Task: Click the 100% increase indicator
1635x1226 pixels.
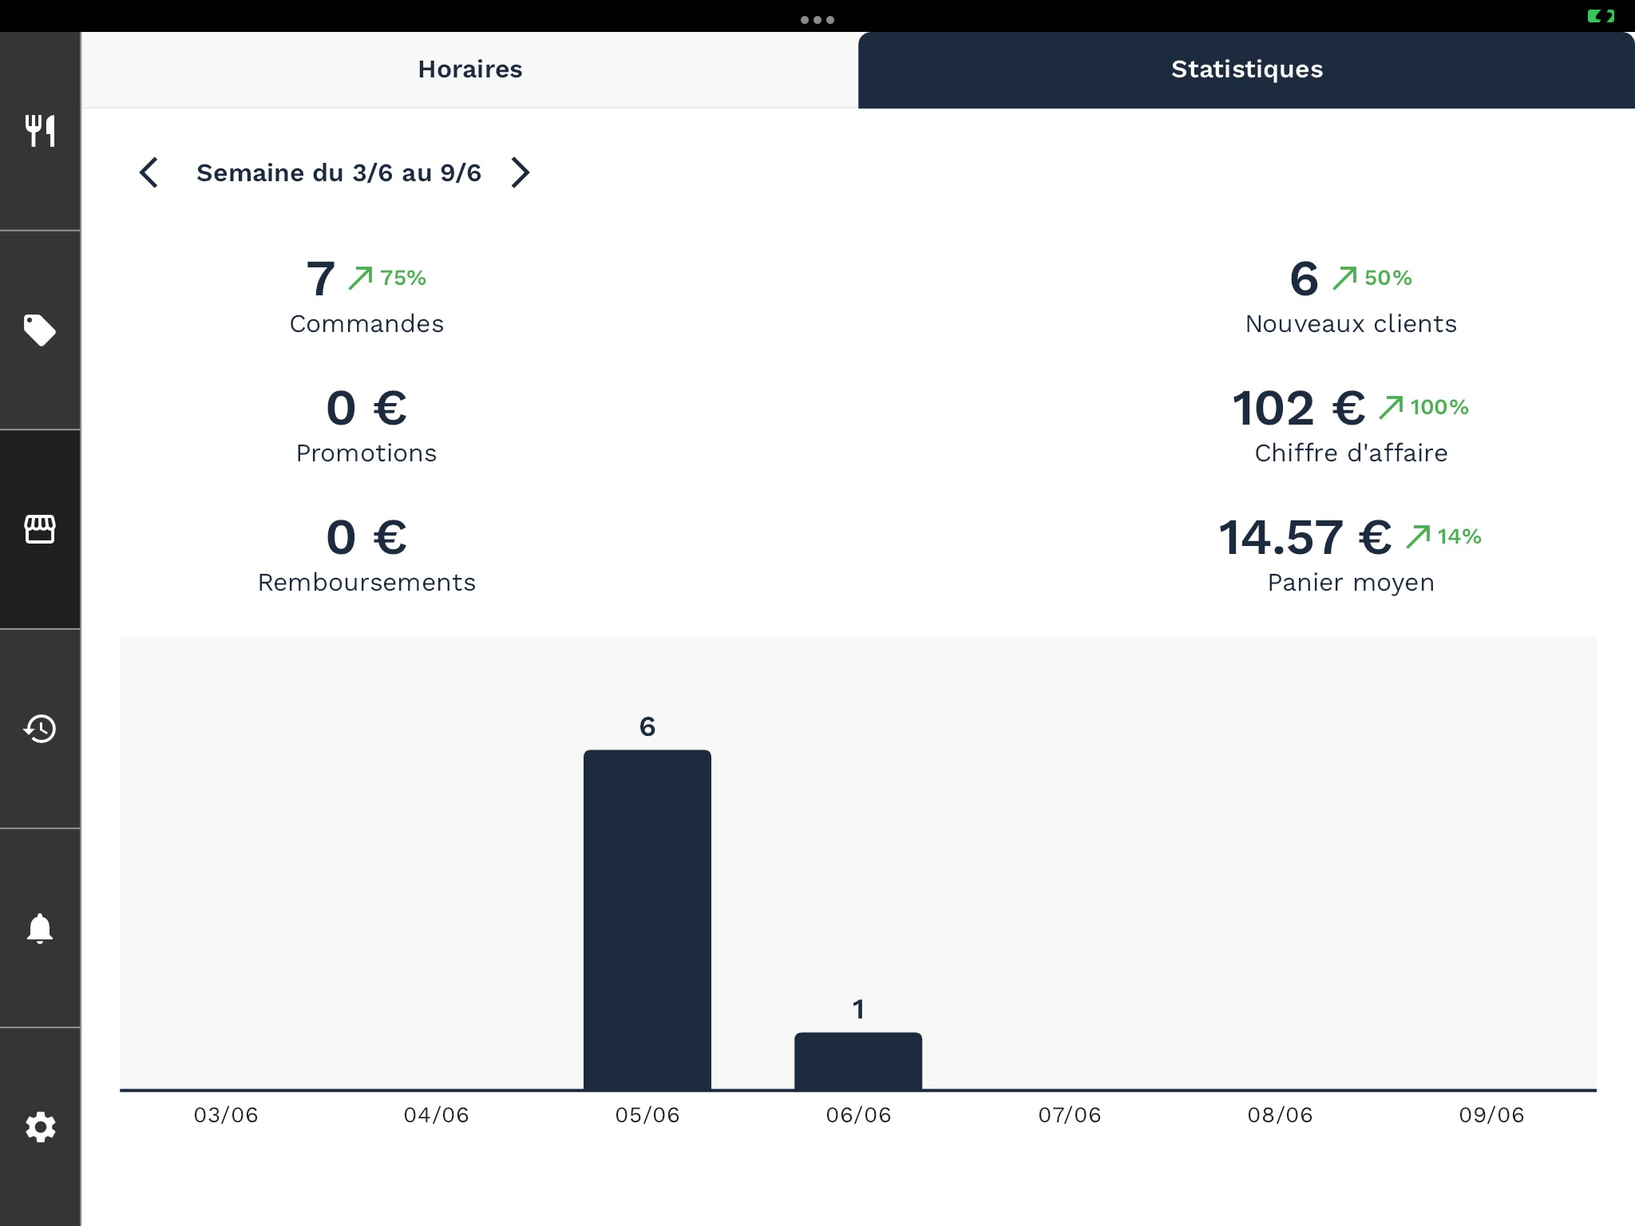Action: coord(1424,407)
